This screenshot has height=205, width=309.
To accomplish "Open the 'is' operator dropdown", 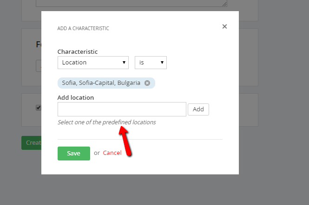I will 151,63.
